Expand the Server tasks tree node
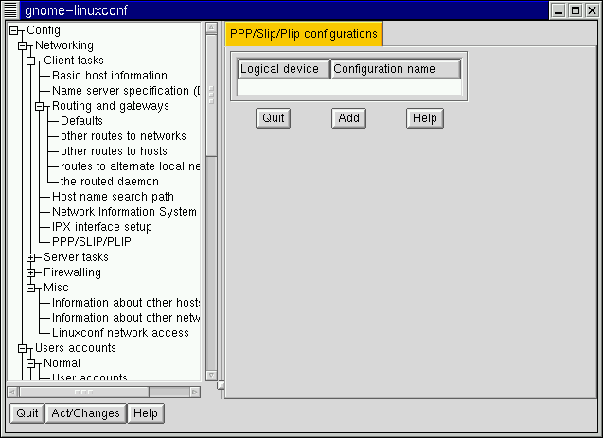603x438 pixels. click(31, 257)
